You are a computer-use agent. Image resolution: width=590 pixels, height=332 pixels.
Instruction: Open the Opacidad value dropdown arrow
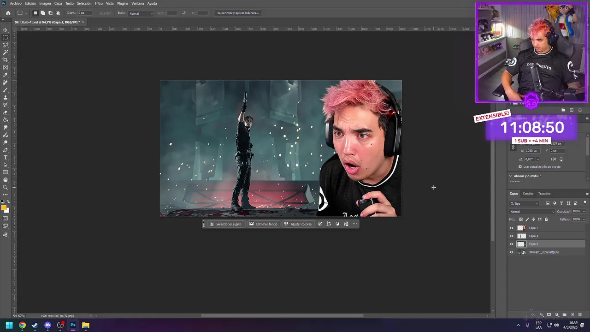click(584, 212)
